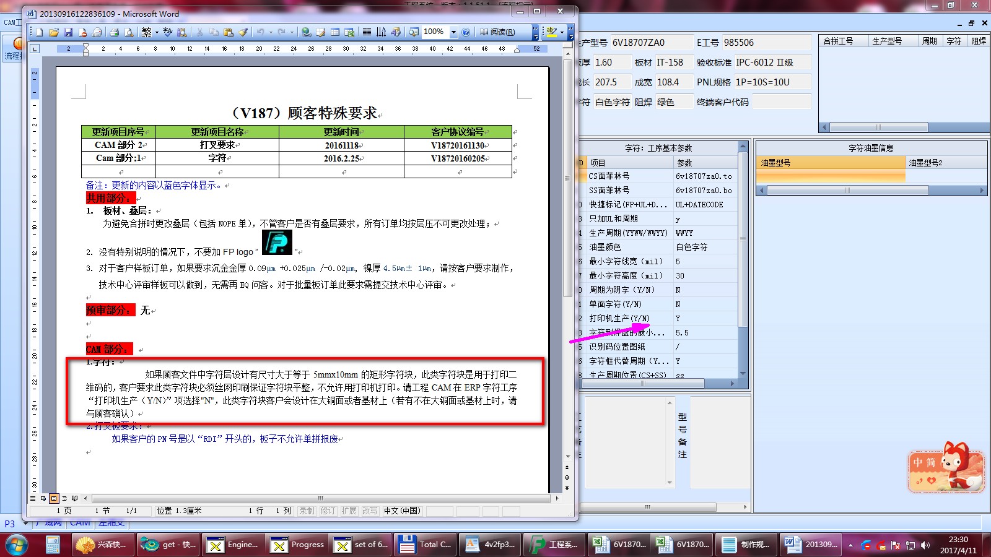The height and width of the screenshot is (557, 991).
Task: Click the E工号 field 985506
Action: tap(767, 43)
